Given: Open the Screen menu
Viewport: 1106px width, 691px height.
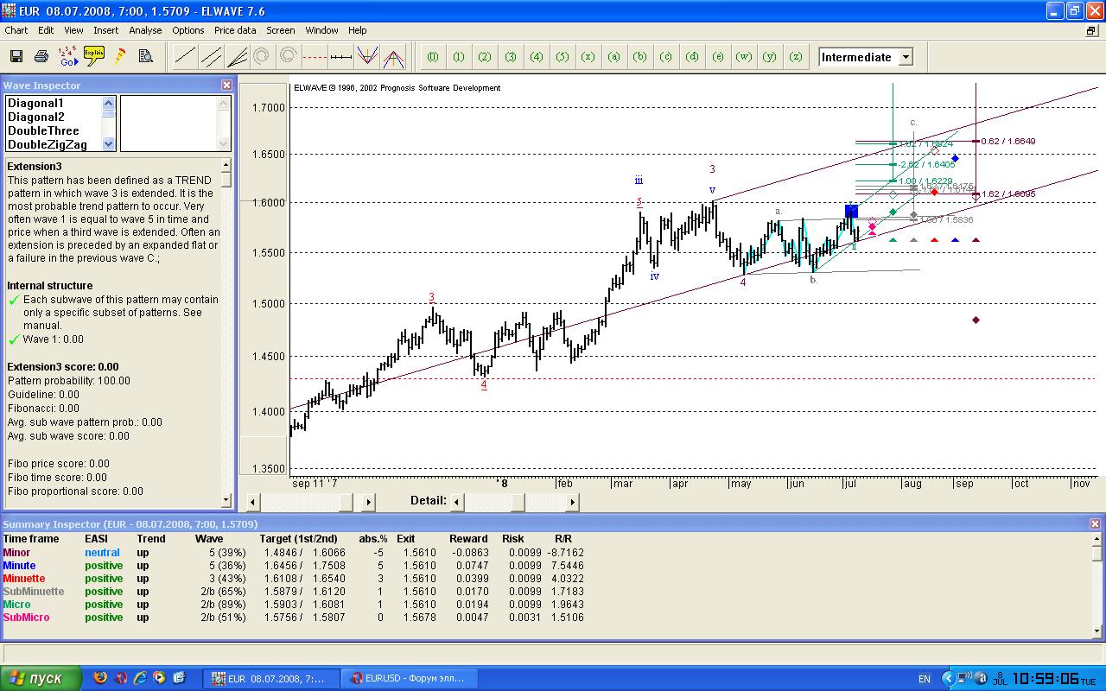Looking at the screenshot, I should (281, 30).
